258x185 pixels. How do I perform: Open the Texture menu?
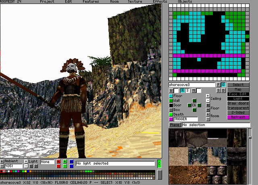[135, 2]
